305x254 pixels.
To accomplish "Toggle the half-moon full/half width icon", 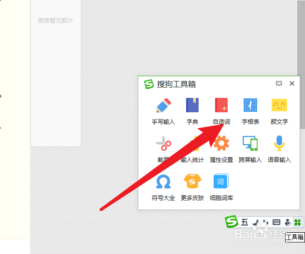I will (256, 222).
